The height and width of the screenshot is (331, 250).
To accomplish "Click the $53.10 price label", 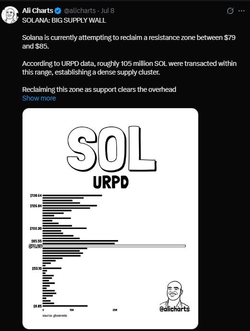I will [x=36, y=268].
